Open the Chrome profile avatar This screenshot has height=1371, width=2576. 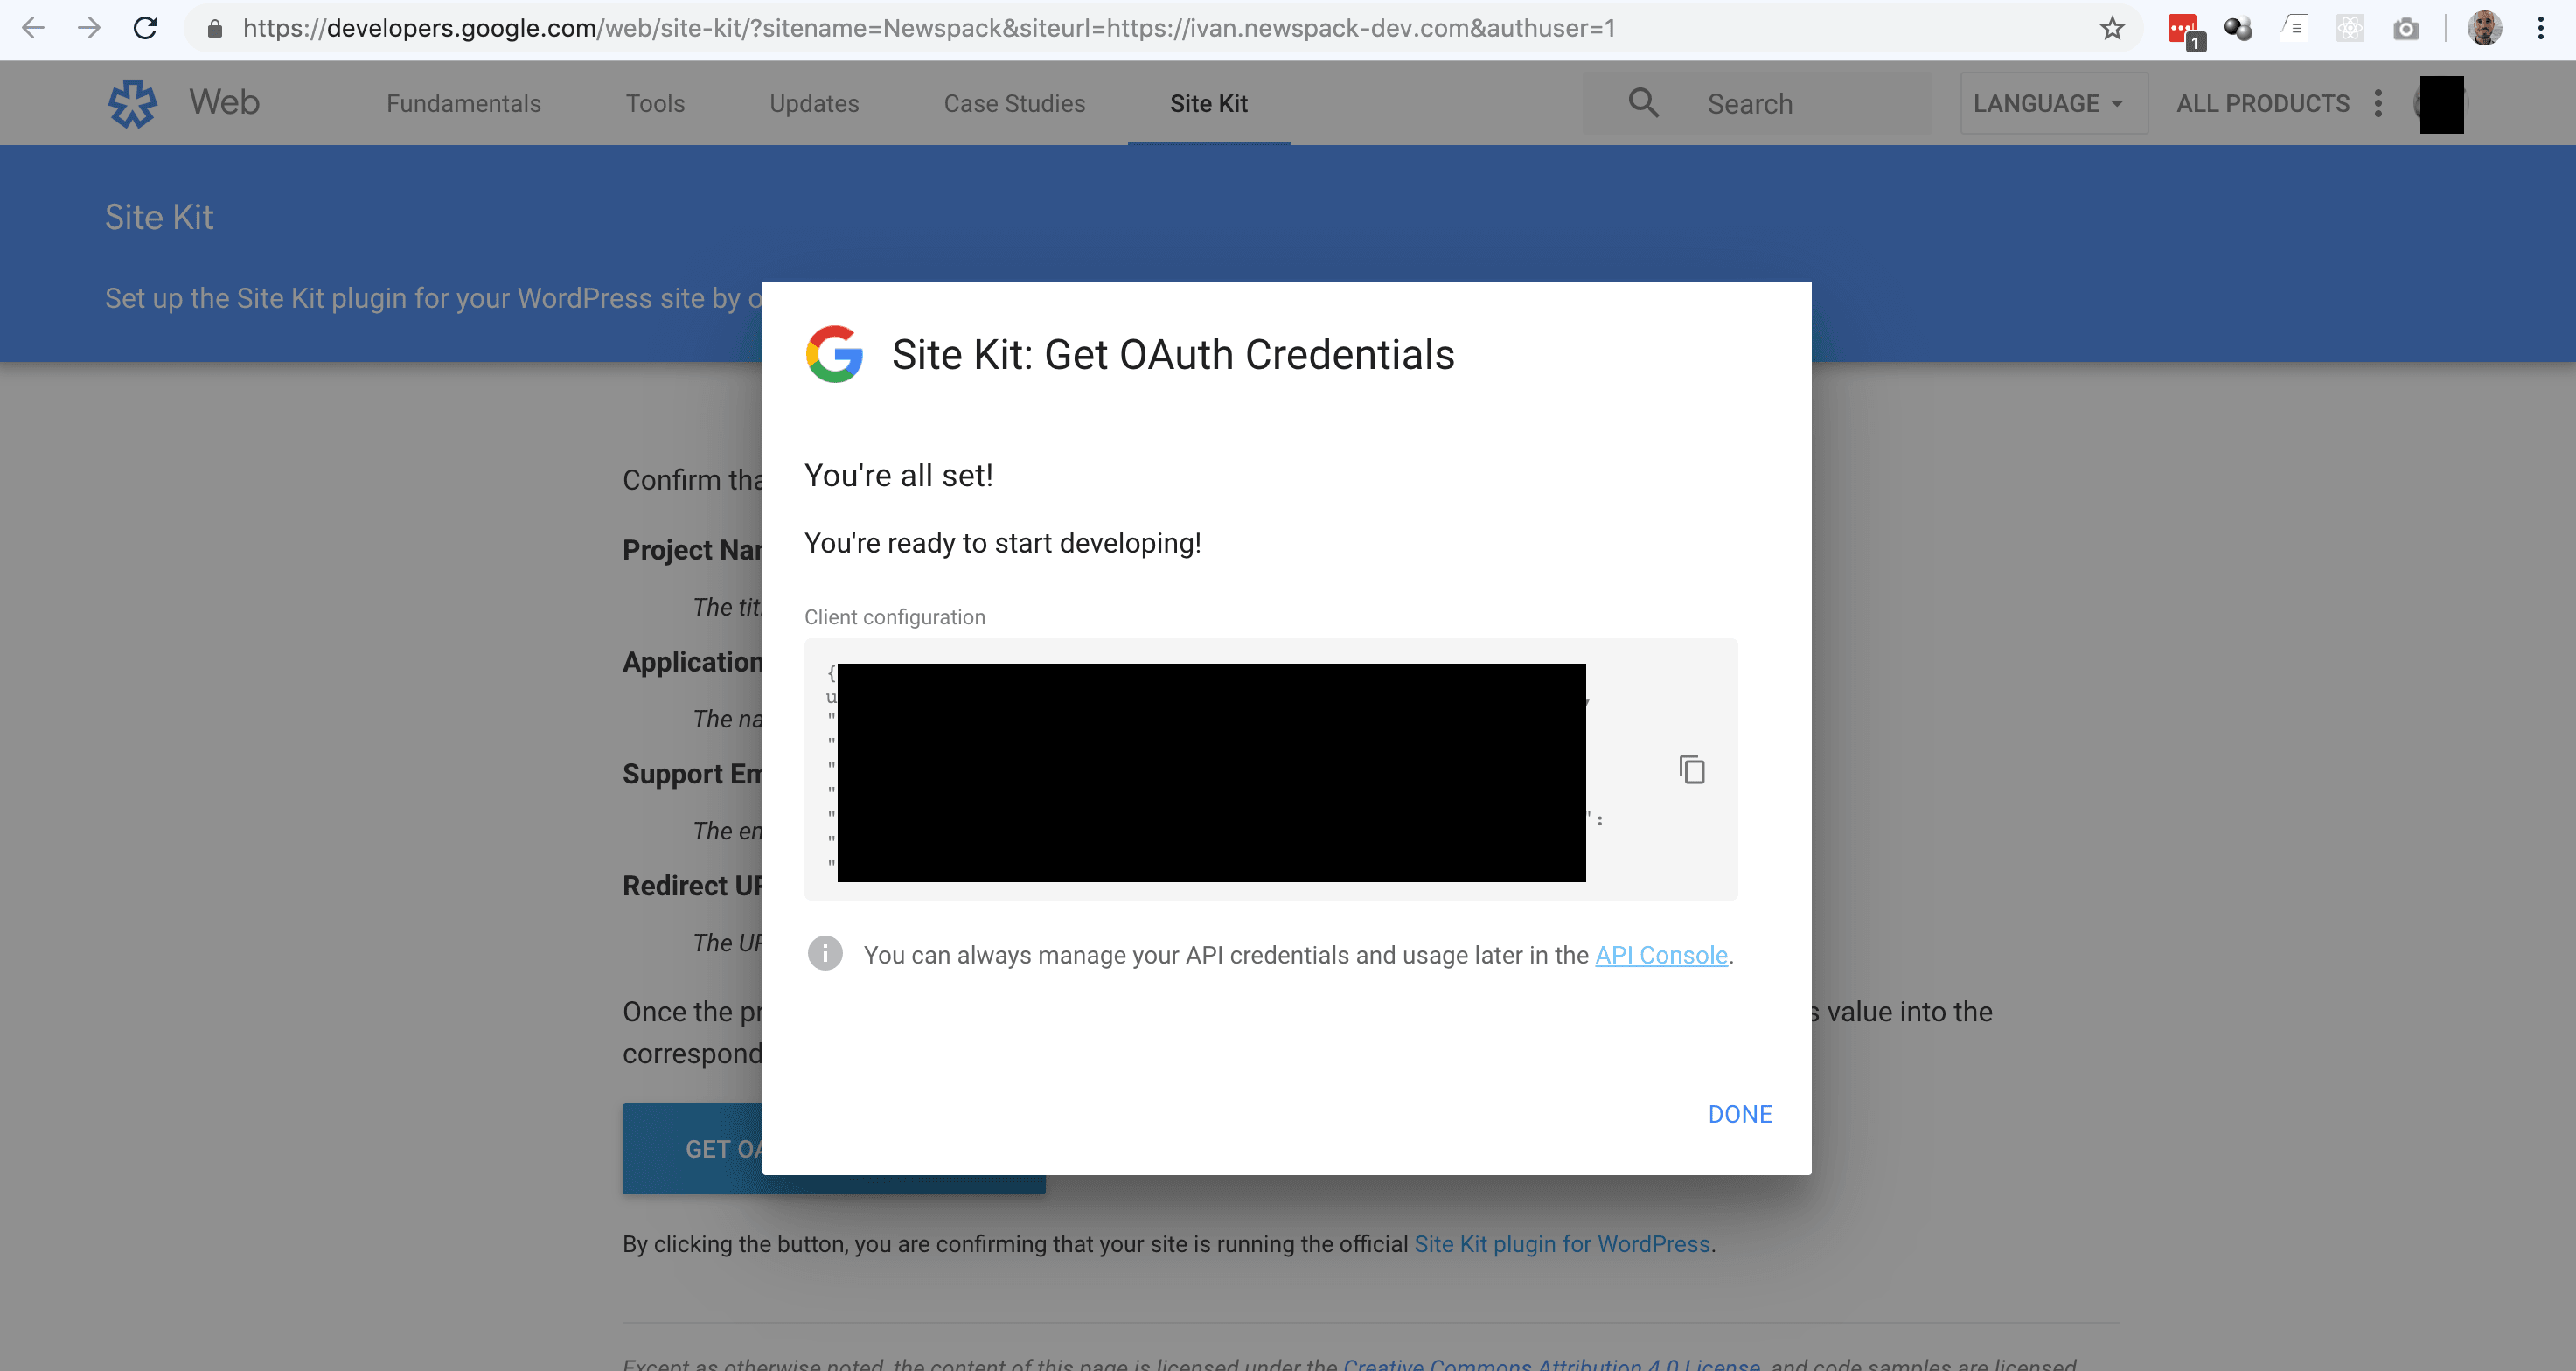pos(2485,28)
